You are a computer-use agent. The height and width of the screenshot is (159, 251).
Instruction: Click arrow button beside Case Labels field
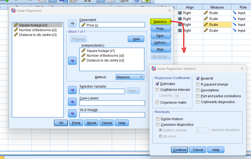[72, 102]
